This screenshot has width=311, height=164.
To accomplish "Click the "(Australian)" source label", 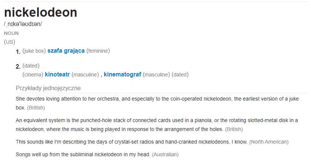I will (165, 154).
